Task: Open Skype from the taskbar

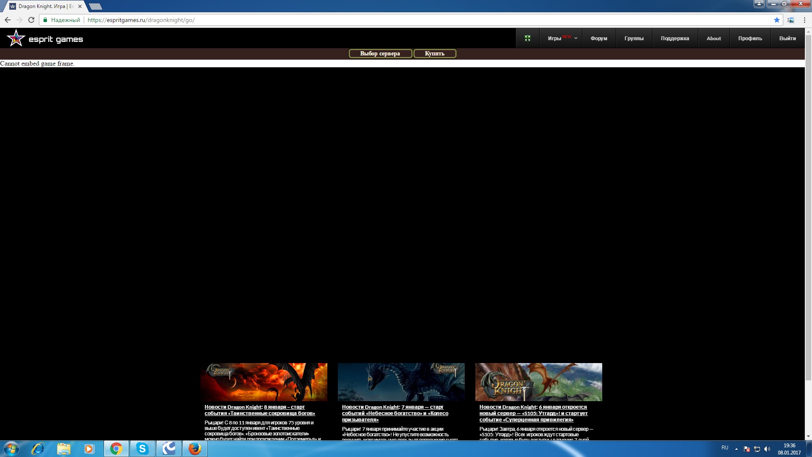Action: click(143, 449)
